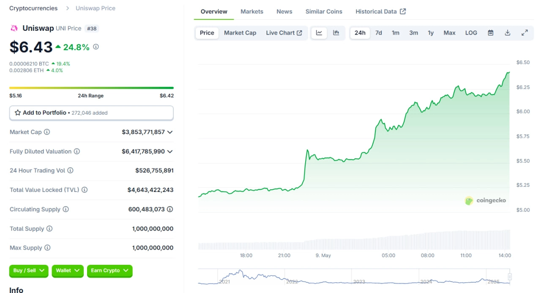
Task: Switch to line chart view icon
Action: coord(319,33)
